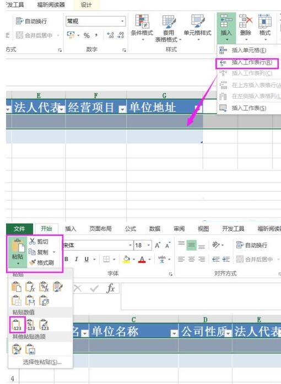Open the 经营项目 column filter dropdown

coord(122,110)
